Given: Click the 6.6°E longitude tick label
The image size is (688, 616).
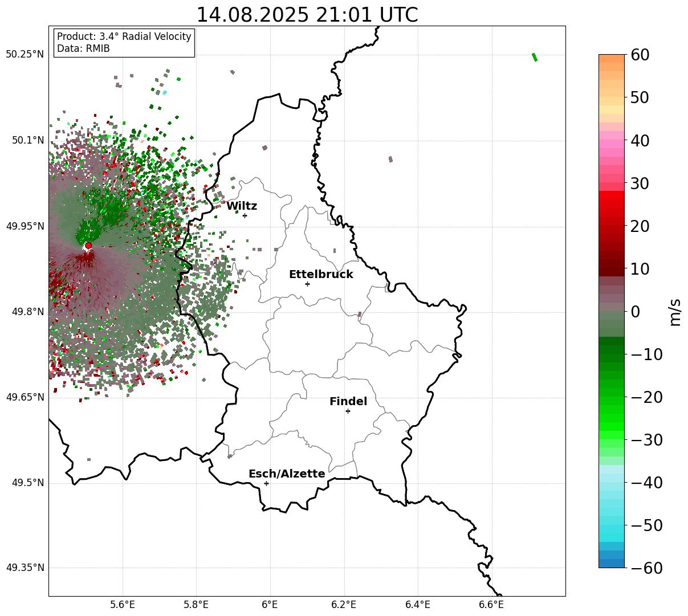Looking at the screenshot, I should (491, 604).
